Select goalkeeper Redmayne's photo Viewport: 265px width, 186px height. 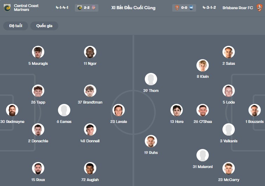(12, 110)
